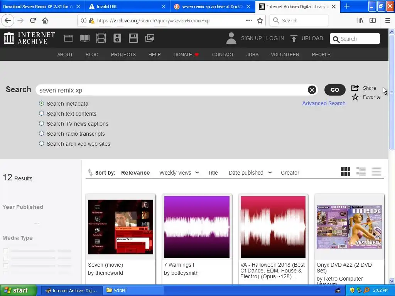Open the Internet Archive web icon
Viewport: 395px width, 296px height.
click(x=69, y=38)
